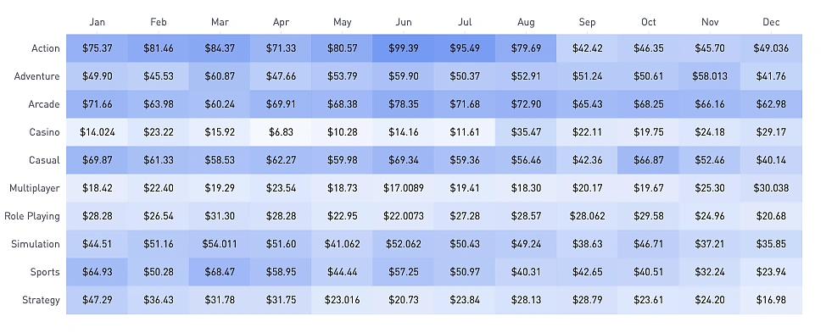Select Multiplayer December cell $30.038
This screenshot has width=826, height=333.
(771, 188)
